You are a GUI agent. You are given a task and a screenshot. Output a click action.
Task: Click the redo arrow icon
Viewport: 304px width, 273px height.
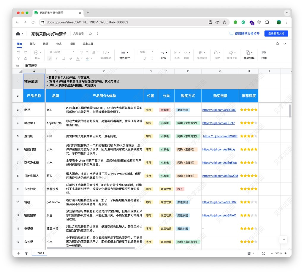click(26, 52)
